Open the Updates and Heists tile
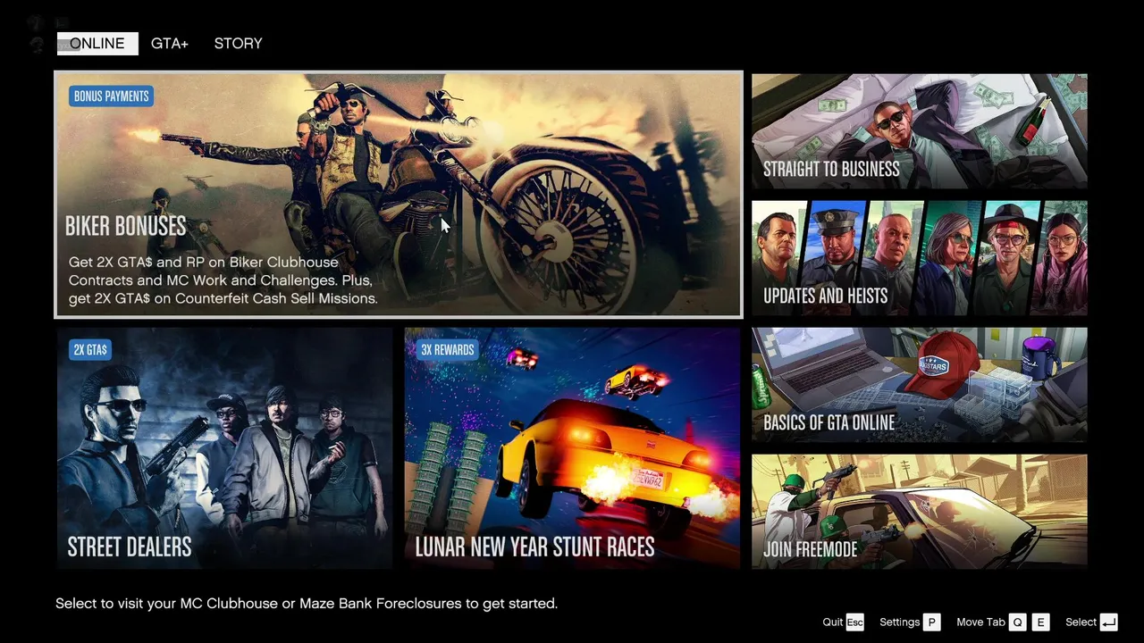 pyautogui.click(x=920, y=258)
